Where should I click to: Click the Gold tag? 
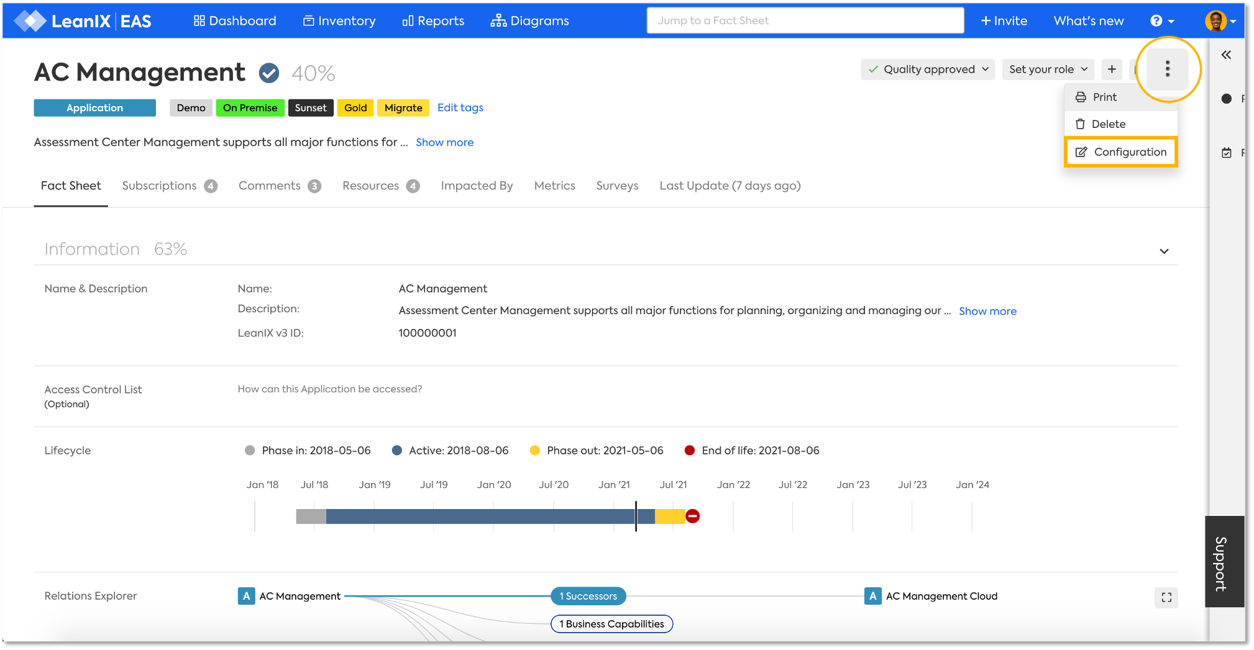[355, 108]
